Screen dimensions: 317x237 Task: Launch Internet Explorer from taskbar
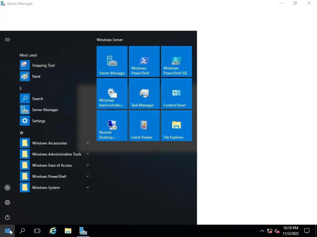(53, 231)
